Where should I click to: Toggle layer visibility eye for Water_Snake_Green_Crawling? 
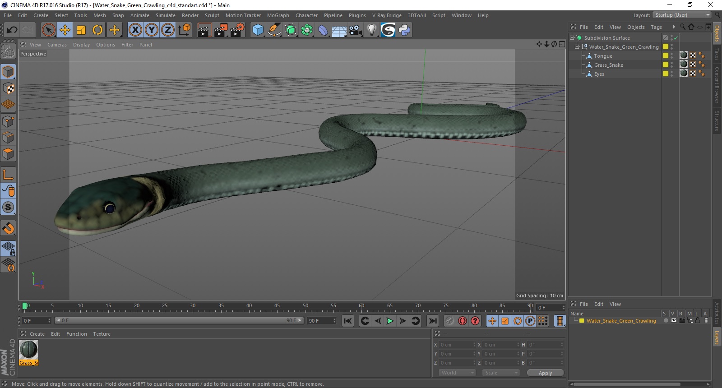tap(674, 321)
